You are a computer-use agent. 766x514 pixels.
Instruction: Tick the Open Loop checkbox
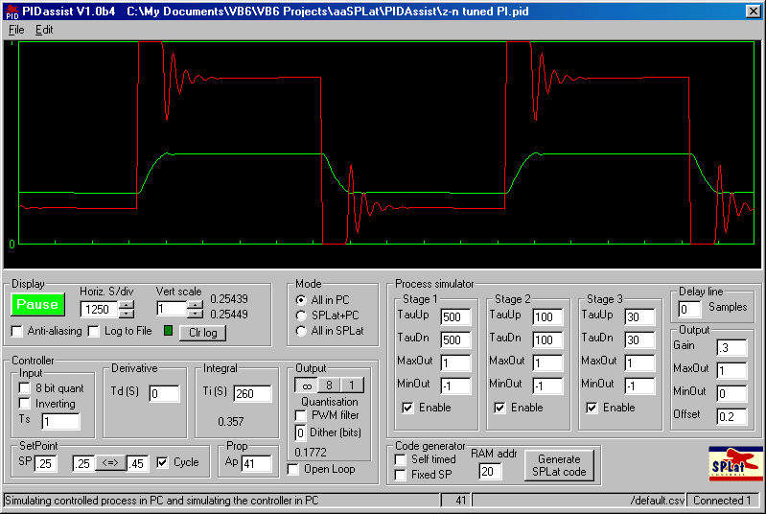(293, 469)
